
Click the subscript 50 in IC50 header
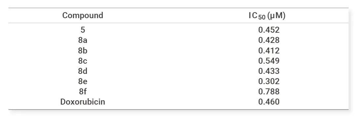pos(262,18)
